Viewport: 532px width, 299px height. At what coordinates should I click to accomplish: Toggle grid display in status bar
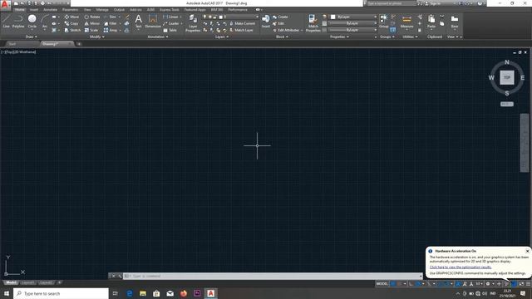point(392,284)
